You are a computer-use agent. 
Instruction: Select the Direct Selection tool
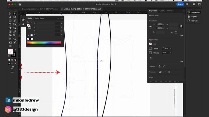[x=15, y=14]
